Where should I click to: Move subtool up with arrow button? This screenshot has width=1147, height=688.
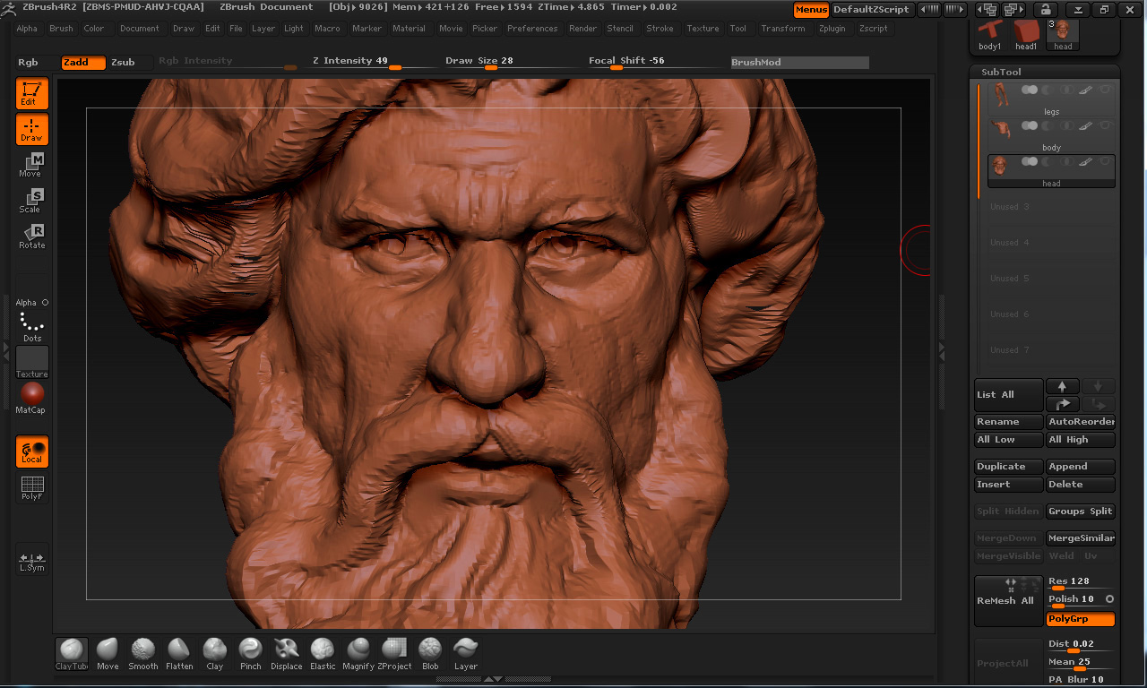[x=1062, y=386]
